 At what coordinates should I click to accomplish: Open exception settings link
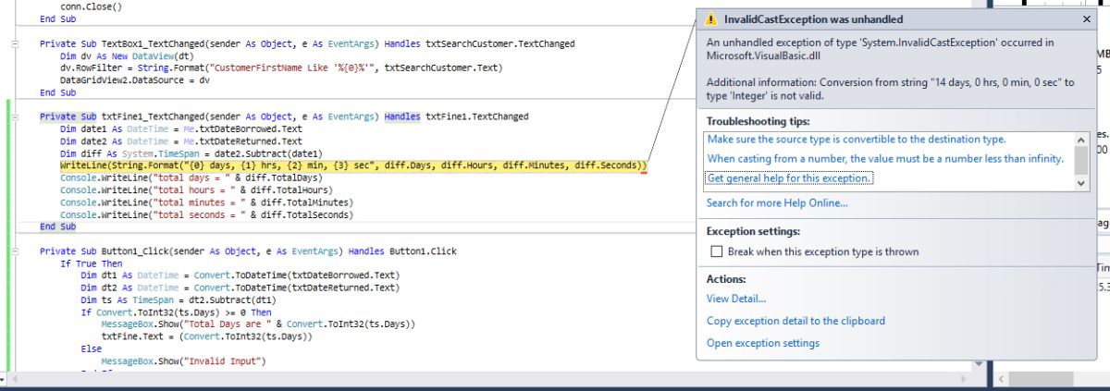[763, 343]
